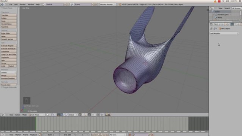Click the current frame number field
The image size is (242, 136).
point(83,134)
